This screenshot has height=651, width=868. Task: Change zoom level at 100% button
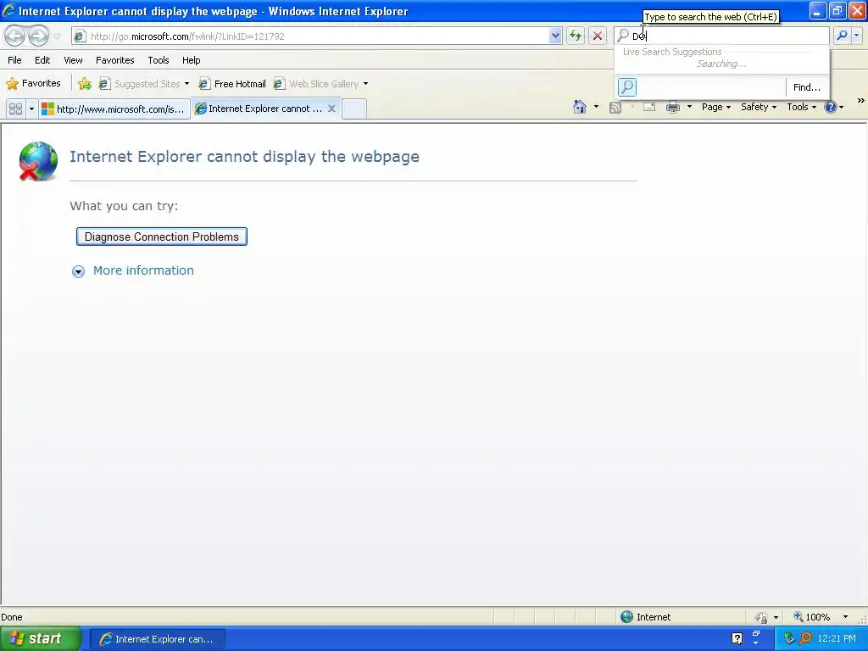(x=811, y=617)
